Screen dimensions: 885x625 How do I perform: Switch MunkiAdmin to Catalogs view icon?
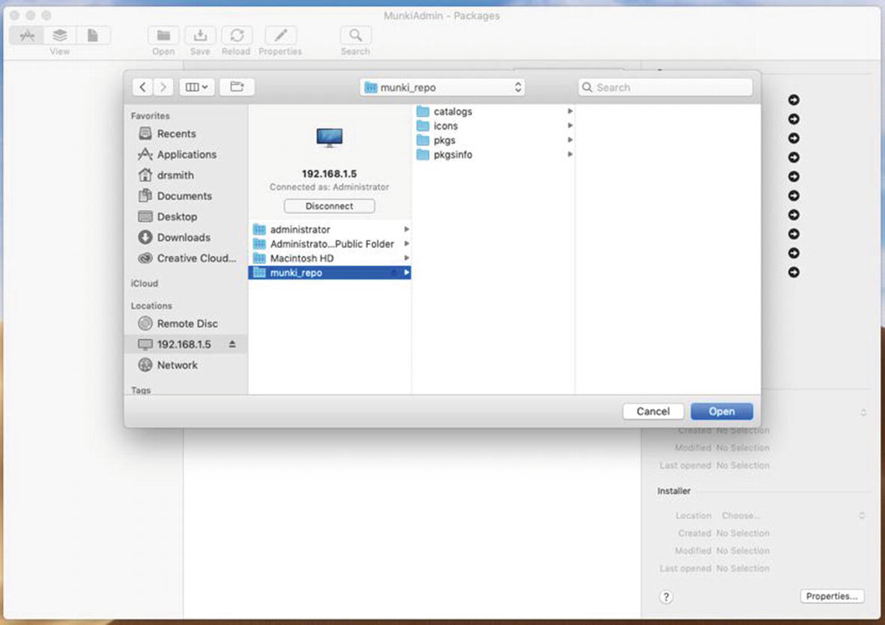60,35
